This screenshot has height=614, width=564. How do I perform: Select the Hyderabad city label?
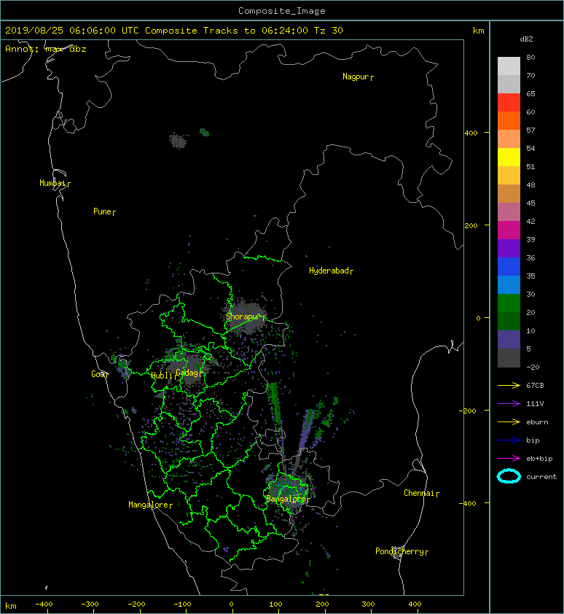[331, 271]
